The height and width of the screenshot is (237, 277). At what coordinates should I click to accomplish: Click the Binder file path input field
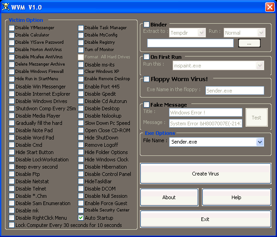[x=190, y=43]
